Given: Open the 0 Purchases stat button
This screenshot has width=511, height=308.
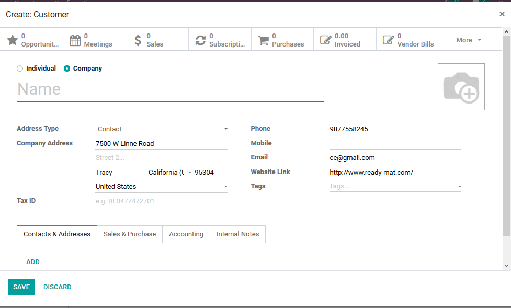Looking at the screenshot, I should [x=282, y=40].
